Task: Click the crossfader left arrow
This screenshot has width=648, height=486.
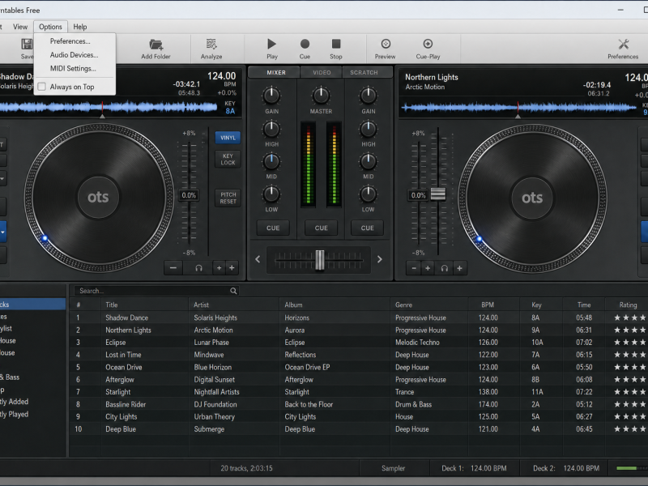Action: click(258, 259)
